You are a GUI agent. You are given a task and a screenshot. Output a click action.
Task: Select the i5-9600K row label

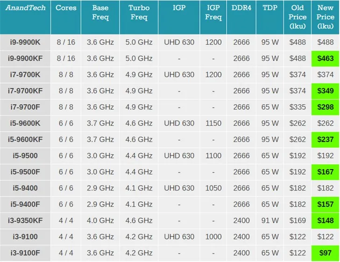[25, 123]
